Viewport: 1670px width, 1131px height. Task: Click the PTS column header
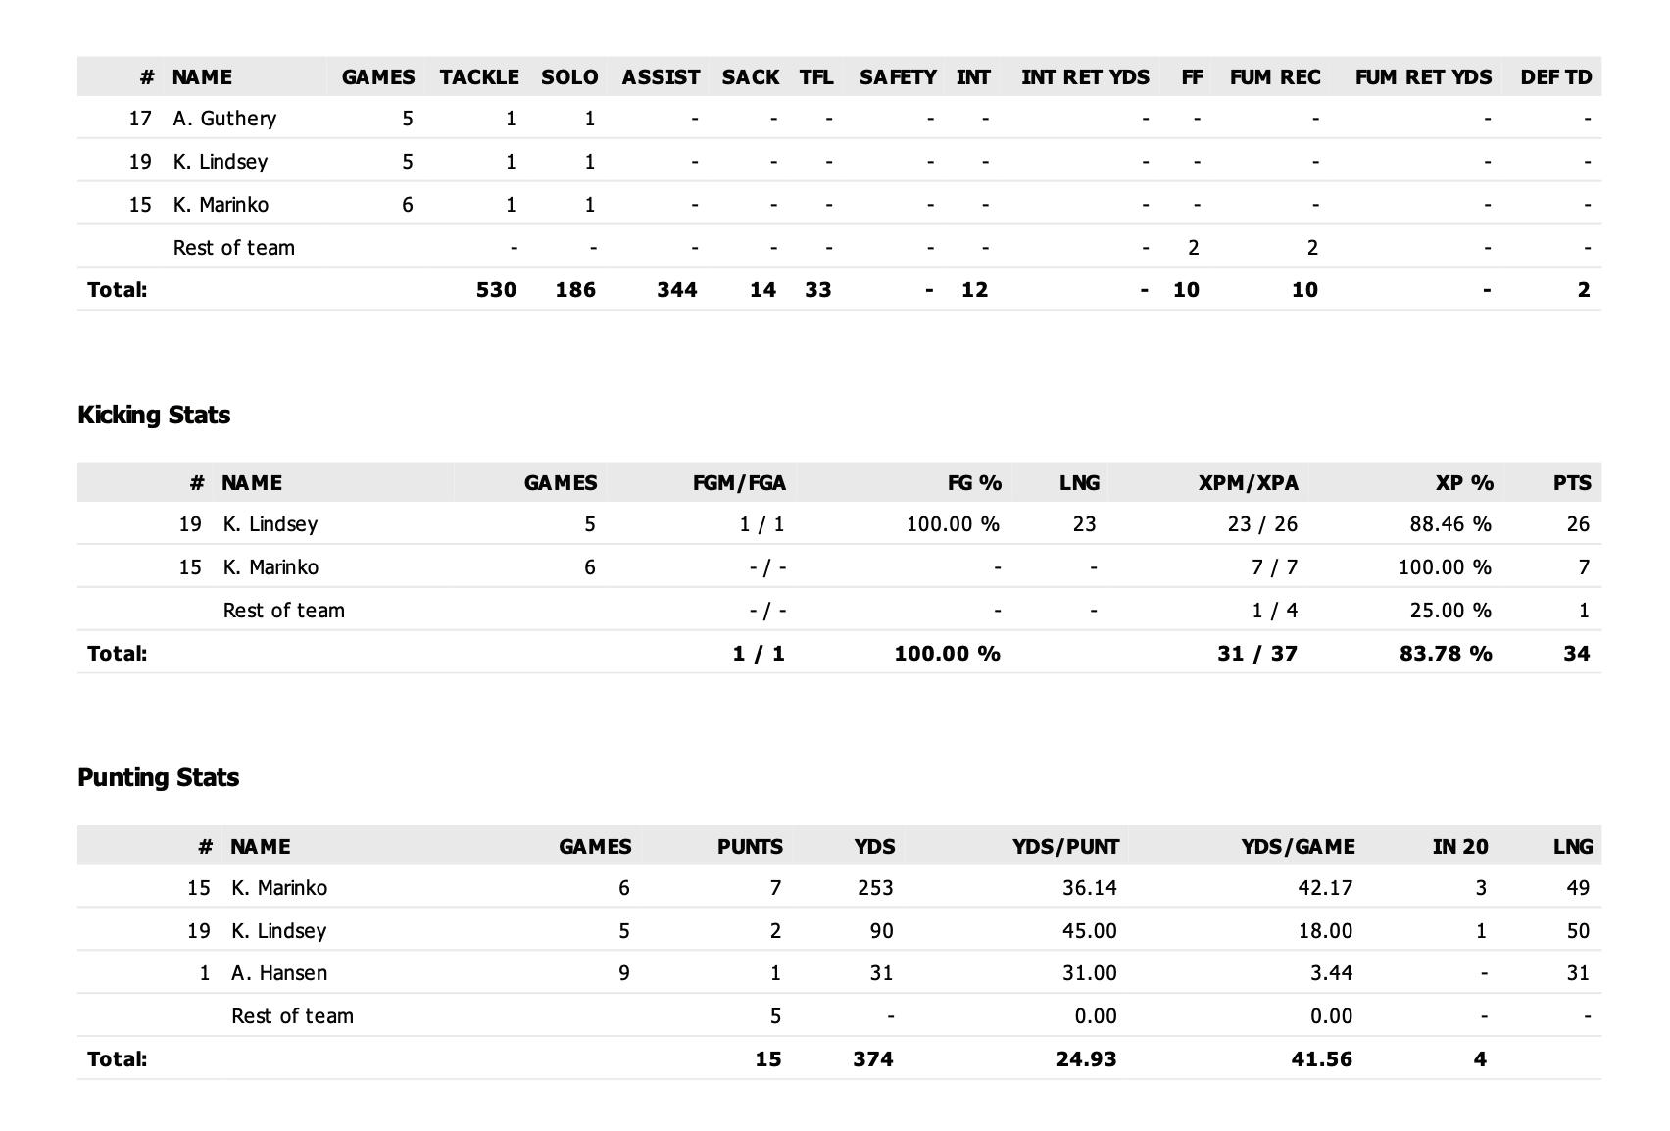[x=1571, y=483]
